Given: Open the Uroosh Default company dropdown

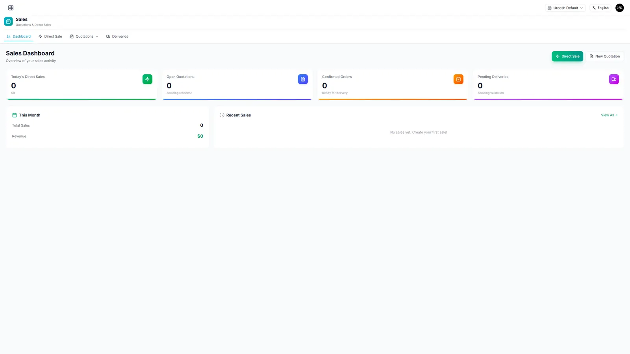Looking at the screenshot, I should 565,8.
